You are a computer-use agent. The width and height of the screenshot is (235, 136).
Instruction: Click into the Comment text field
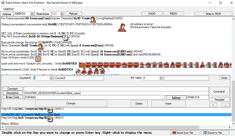[116, 89]
